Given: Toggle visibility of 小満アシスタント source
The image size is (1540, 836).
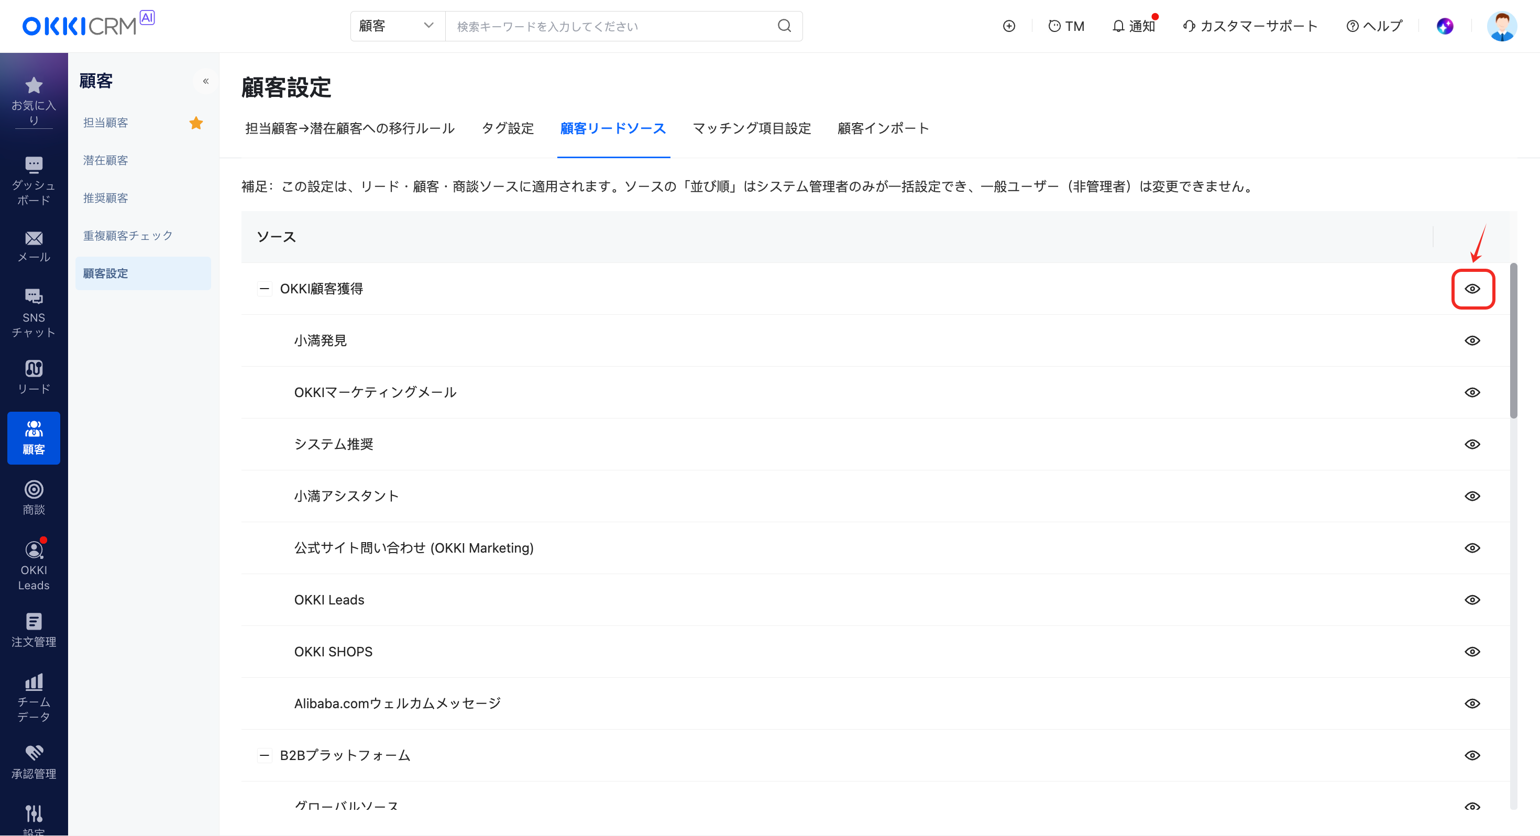Looking at the screenshot, I should coord(1472,497).
